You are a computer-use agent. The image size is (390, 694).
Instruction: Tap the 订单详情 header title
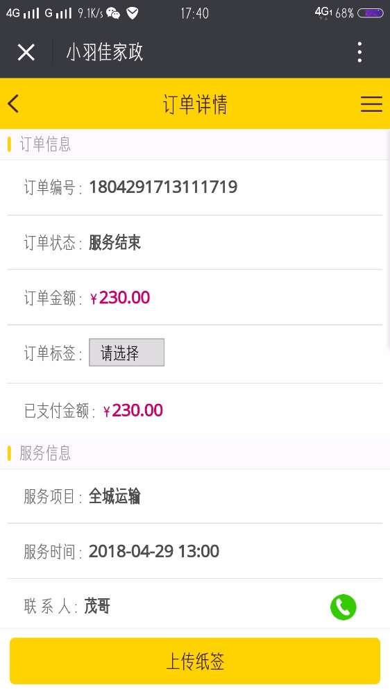pyautogui.click(x=195, y=105)
